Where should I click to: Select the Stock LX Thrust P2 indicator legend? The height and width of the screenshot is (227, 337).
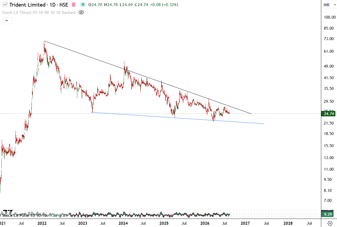point(39,13)
